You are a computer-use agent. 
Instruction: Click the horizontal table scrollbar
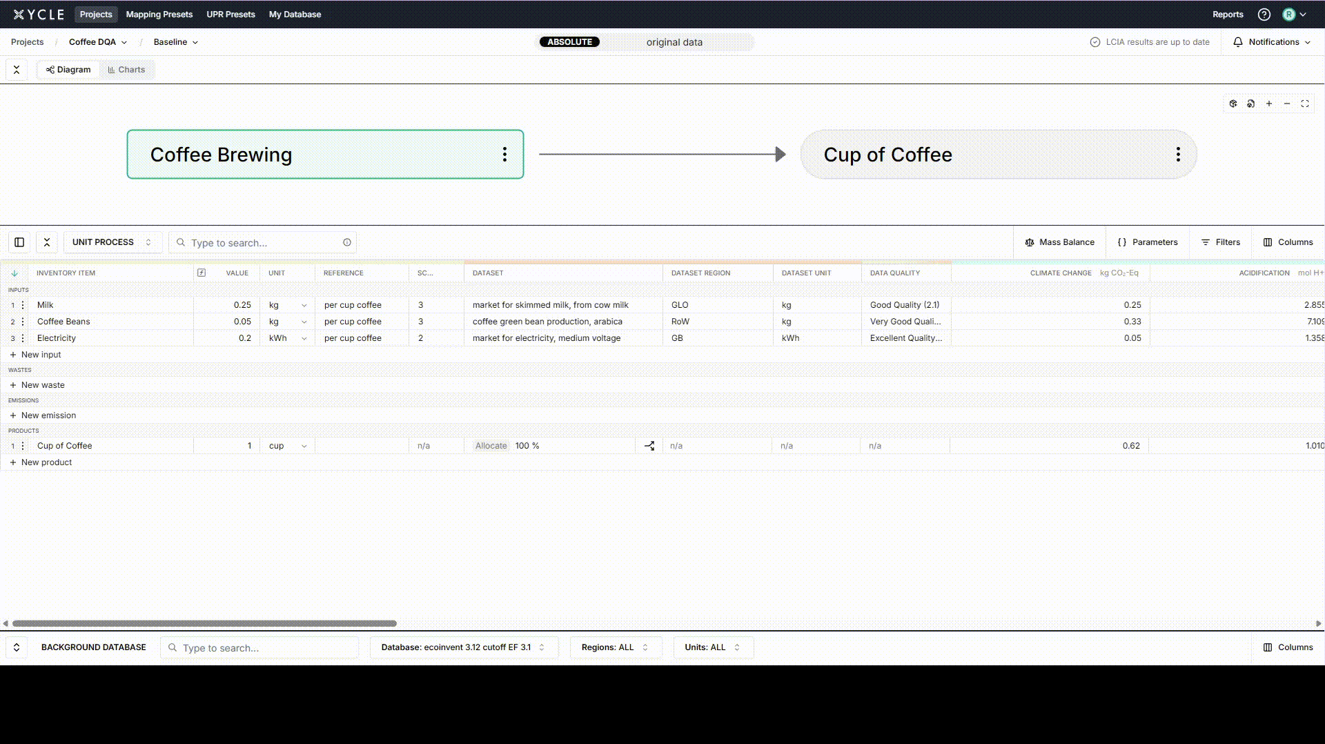pos(204,623)
